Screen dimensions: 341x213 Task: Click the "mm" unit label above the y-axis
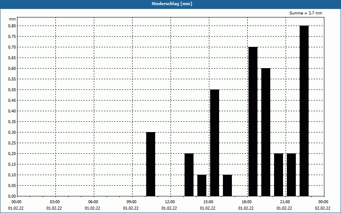click(12, 19)
